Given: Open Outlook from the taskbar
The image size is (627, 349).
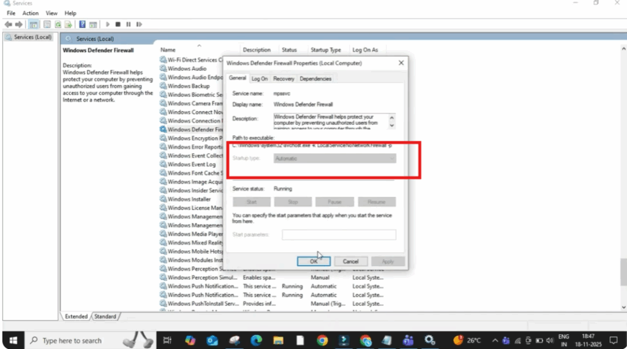Looking at the screenshot, I should pyautogui.click(x=212, y=340).
